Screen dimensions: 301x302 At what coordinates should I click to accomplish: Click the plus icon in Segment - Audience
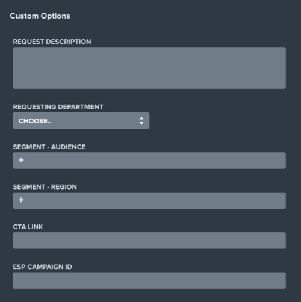(21, 160)
